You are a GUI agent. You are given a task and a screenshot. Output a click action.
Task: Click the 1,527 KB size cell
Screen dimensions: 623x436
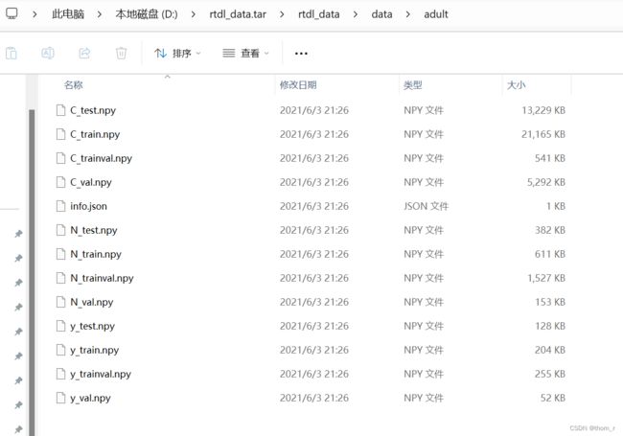coord(546,278)
